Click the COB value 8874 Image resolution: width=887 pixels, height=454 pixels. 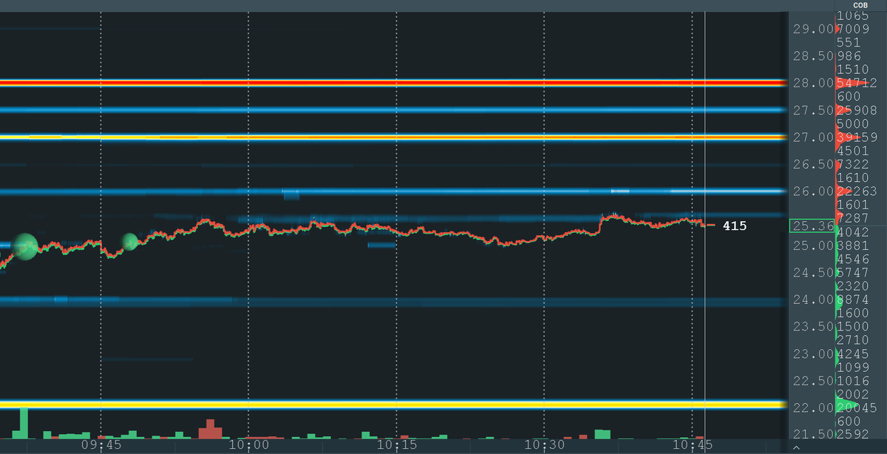pos(853,299)
